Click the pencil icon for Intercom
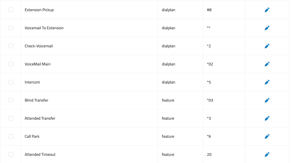 point(267,82)
